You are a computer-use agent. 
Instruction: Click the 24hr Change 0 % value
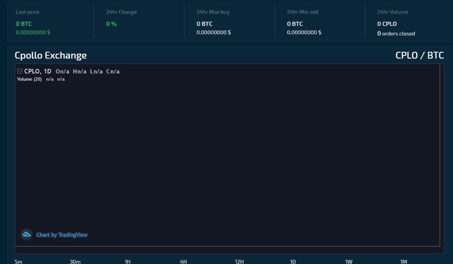[111, 24]
